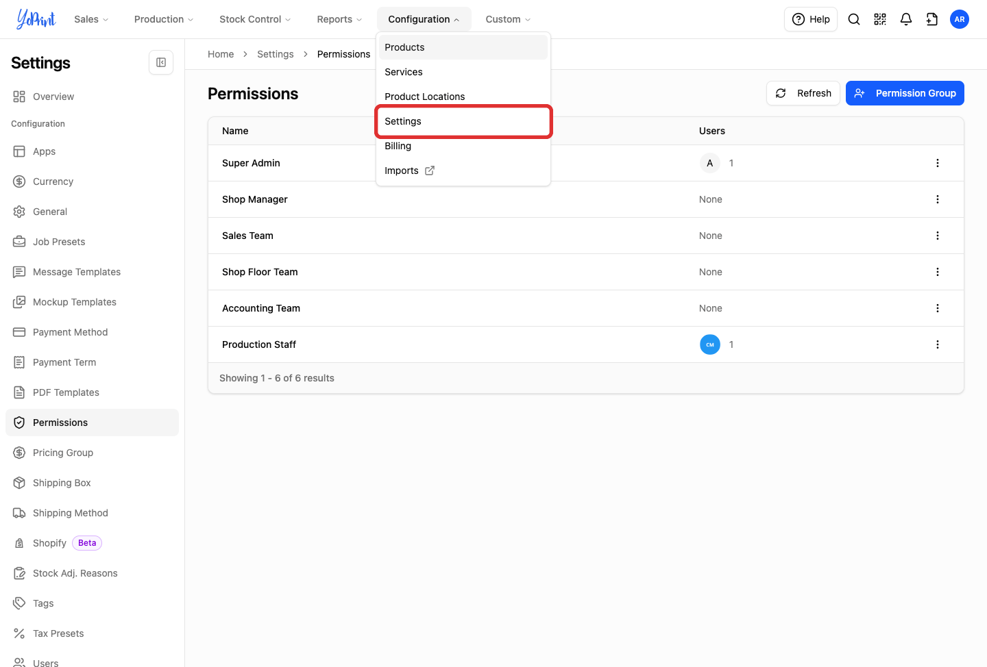
Task: Add a new Permission Group
Action: click(905, 93)
